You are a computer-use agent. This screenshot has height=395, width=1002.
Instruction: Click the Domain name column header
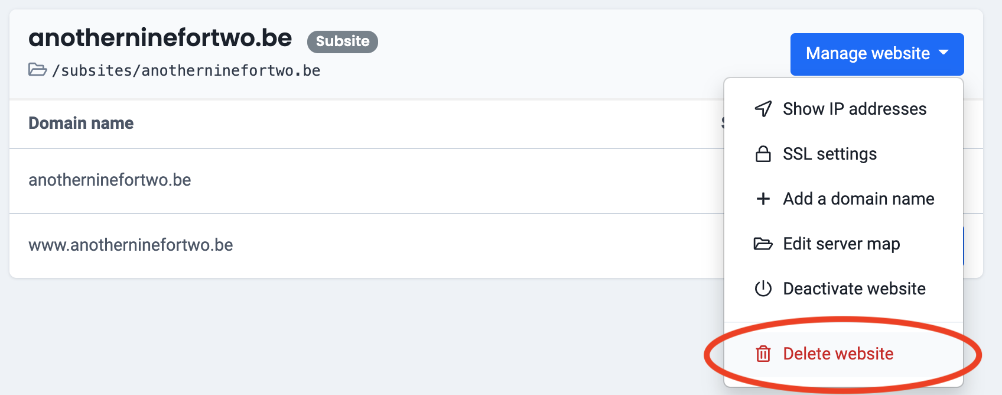coord(81,123)
